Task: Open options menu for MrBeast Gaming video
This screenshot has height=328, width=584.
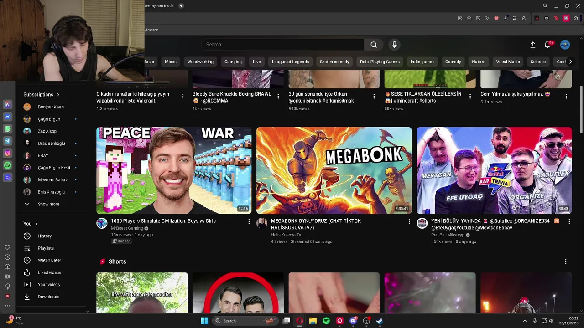Action: (x=249, y=221)
